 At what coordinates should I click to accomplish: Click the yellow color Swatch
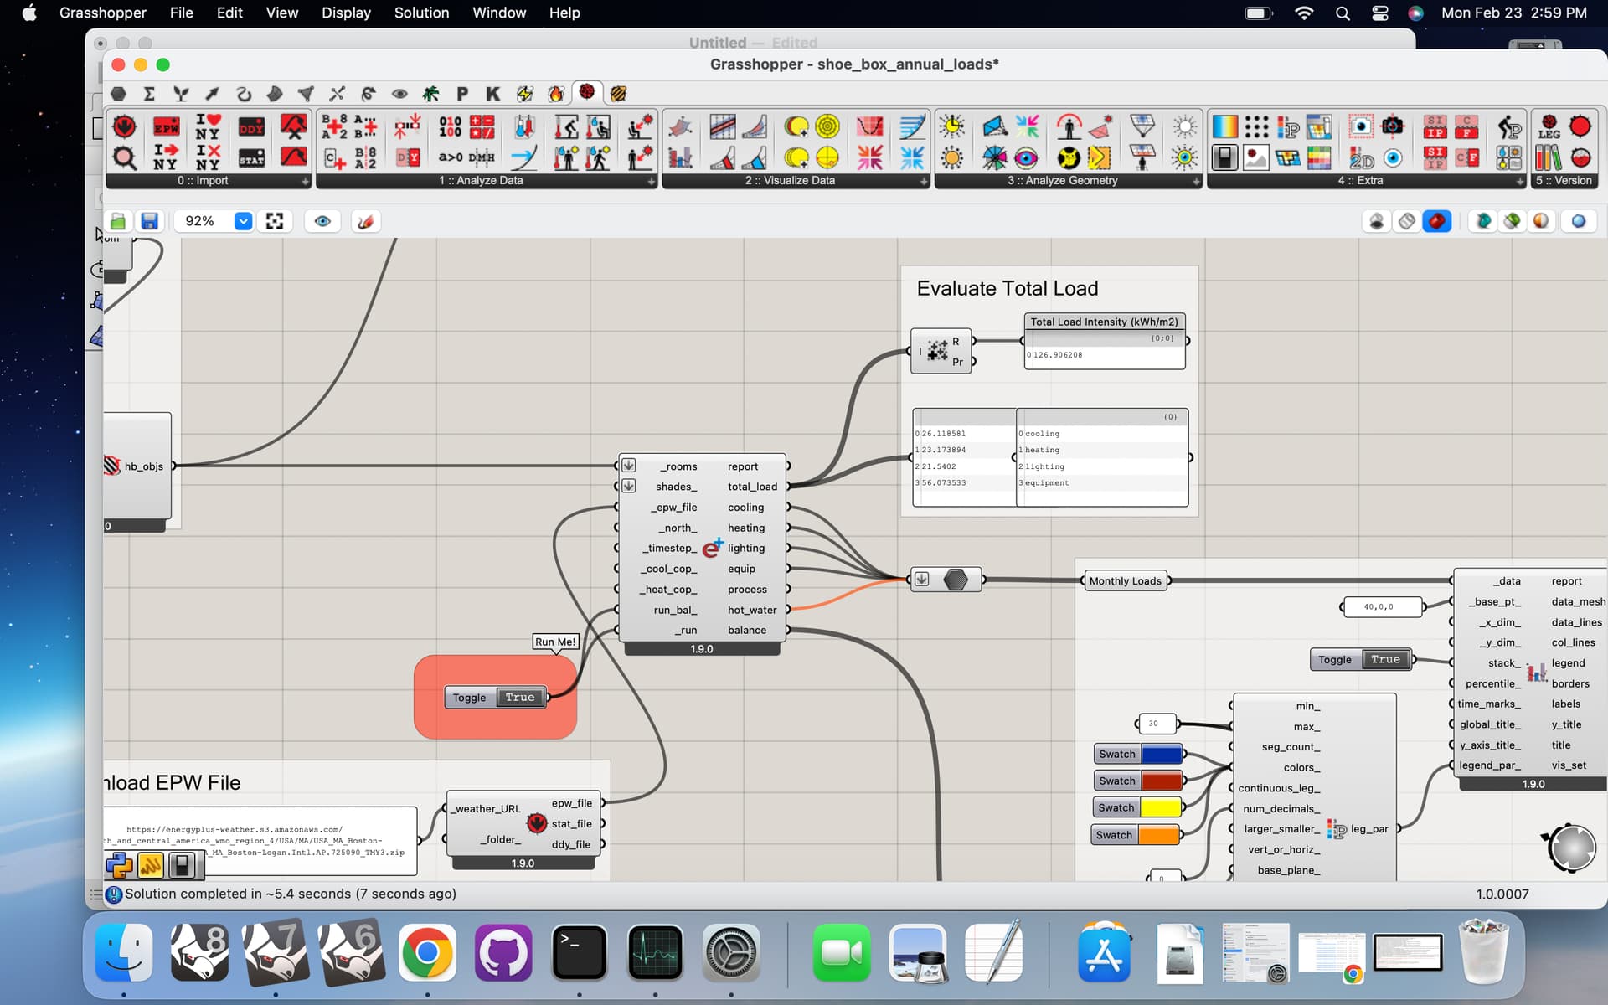tap(1160, 808)
